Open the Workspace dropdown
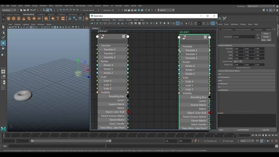Image resolution: width=279 pixels, height=157 pixels. [261, 6]
